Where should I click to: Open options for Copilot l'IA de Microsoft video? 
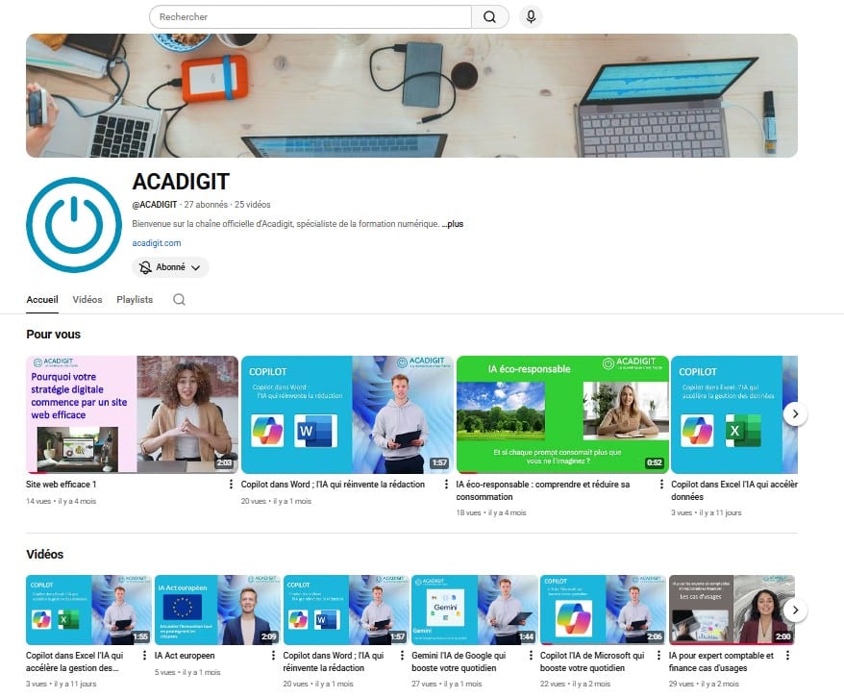(658, 656)
